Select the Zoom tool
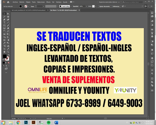Screen dimensions: 156x125 [x=8, y=52]
